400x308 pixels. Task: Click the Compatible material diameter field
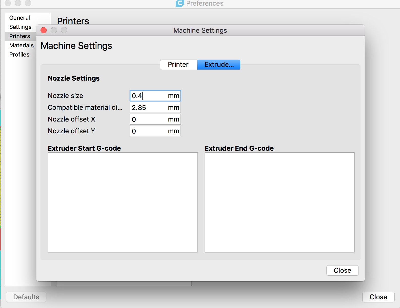[x=149, y=107]
